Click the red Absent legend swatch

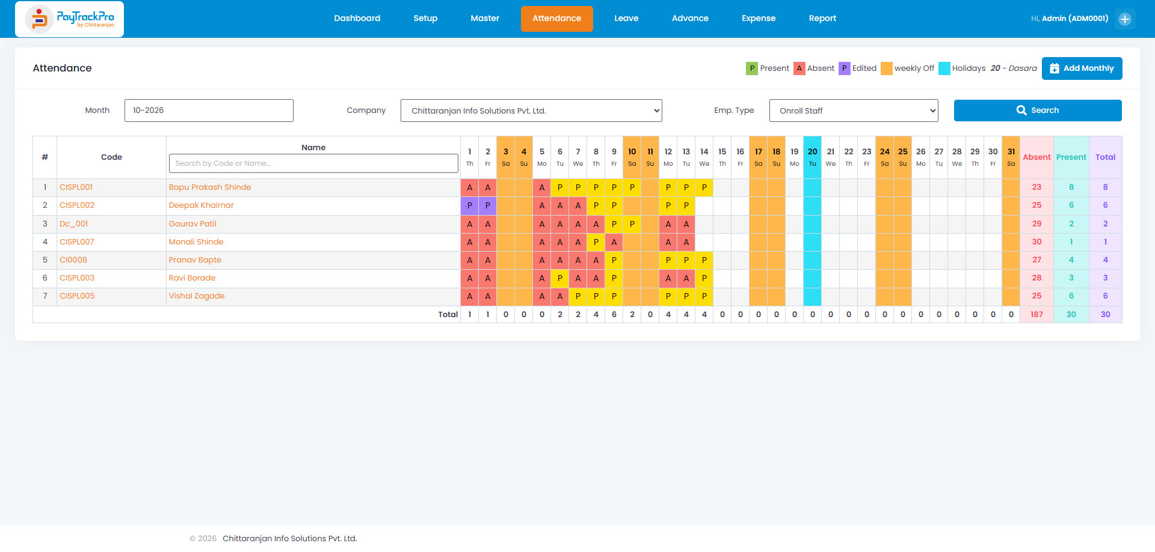pyautogui.click(x=799, y=68)
